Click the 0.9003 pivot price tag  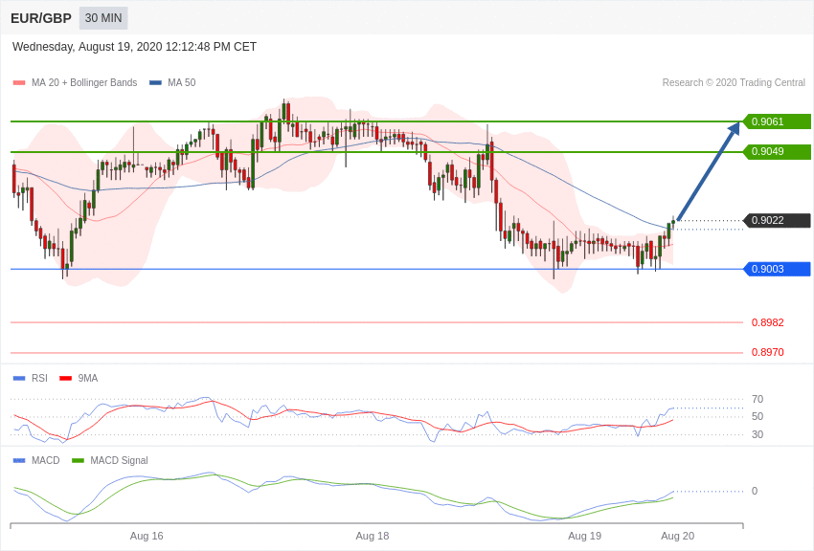[778, 269]
